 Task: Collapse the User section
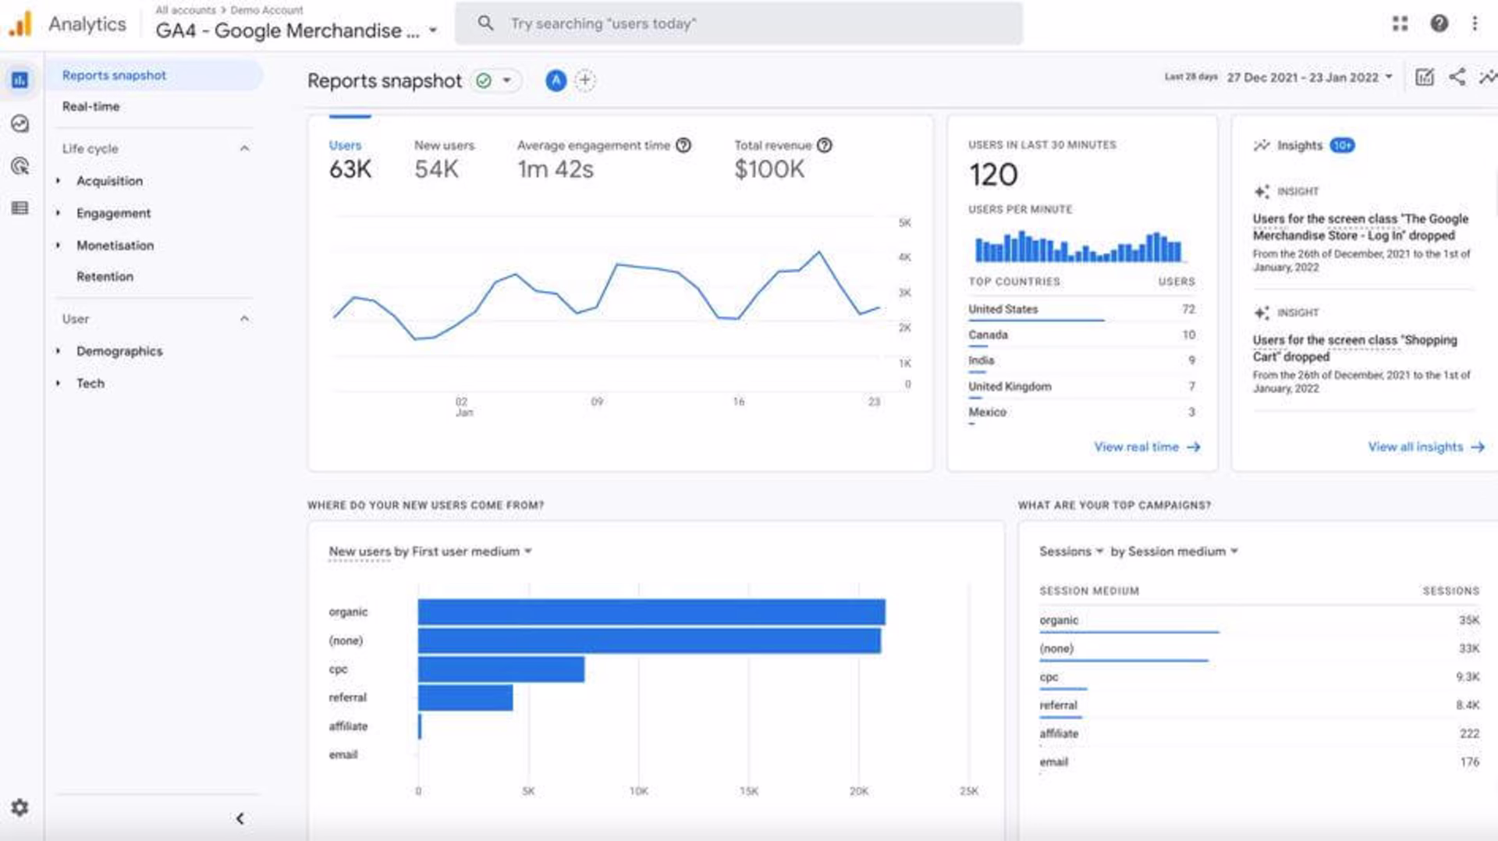pos(244,319)
